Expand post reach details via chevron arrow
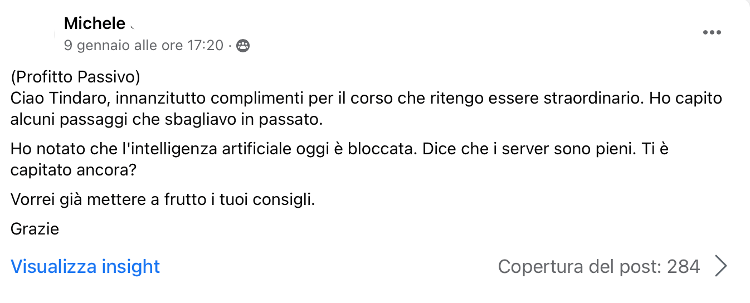Viewport: 750px width, 303px height. [x=721, y=267]
